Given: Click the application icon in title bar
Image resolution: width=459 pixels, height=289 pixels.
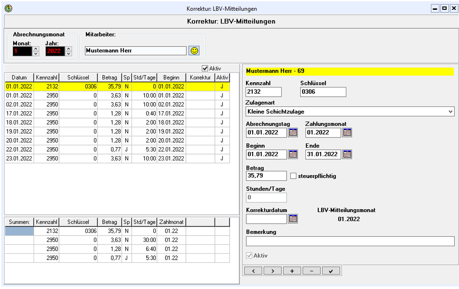Looking at the screenshot, I should click(9, 8).
